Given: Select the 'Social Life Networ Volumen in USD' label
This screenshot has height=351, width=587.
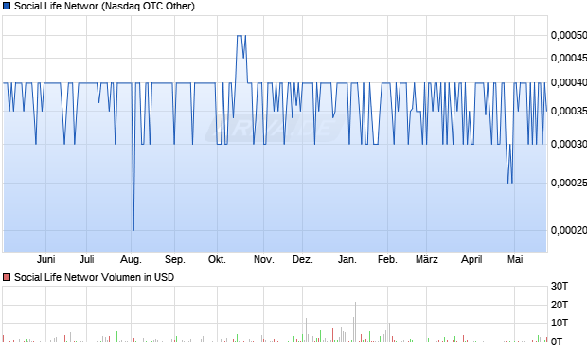Looking at the screenshot, I should pyautogui.click(x=94, y=277).
